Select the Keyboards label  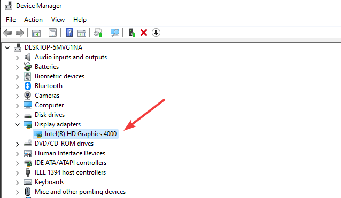click(49, 182)
